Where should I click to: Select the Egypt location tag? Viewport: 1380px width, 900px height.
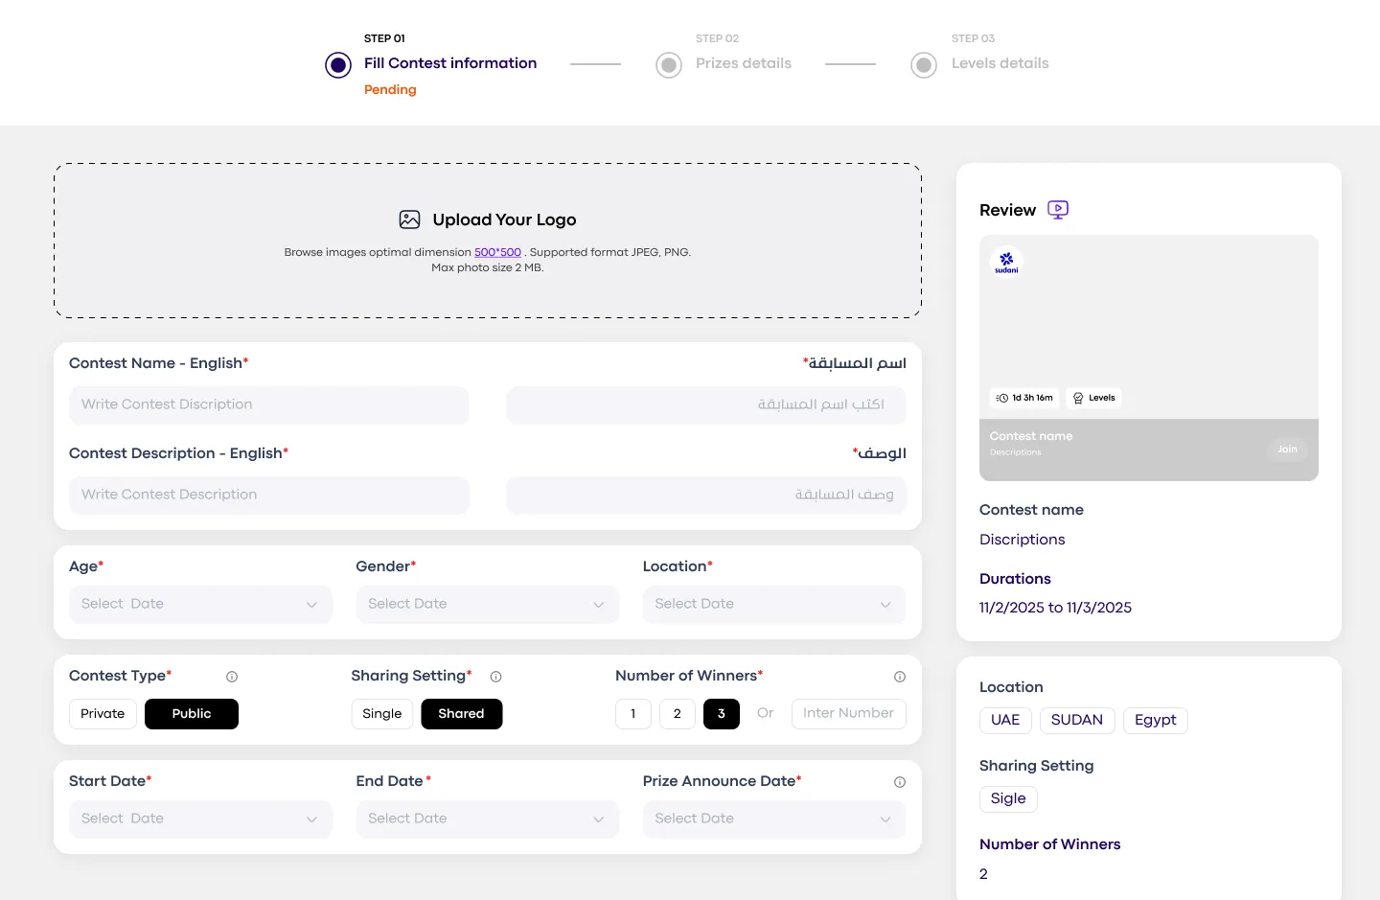[x=1155, y=721]
